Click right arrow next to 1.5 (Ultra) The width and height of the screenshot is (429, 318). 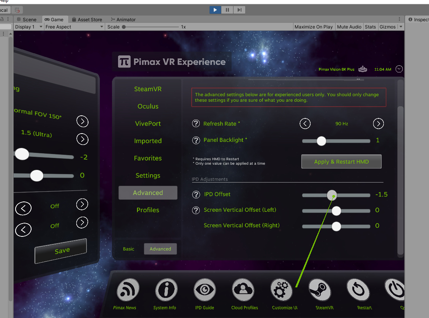pos(82,139)
